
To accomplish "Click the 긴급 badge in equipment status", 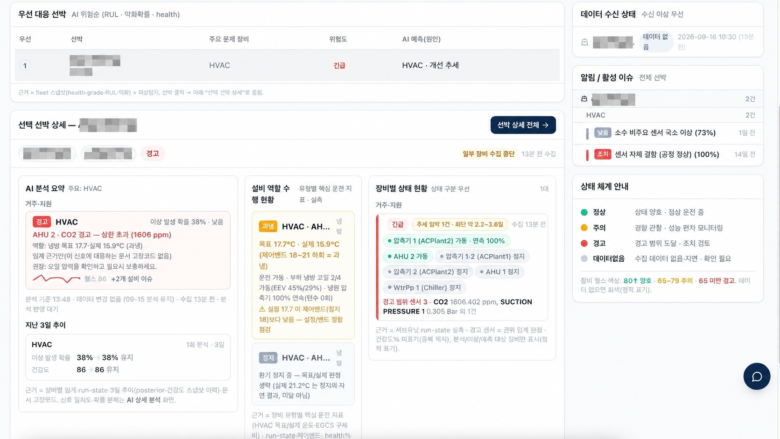I will (397, 224).
